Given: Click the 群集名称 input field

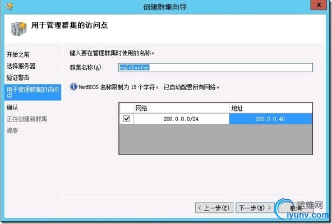Looking at the screenshot, I should coord(215,67).
